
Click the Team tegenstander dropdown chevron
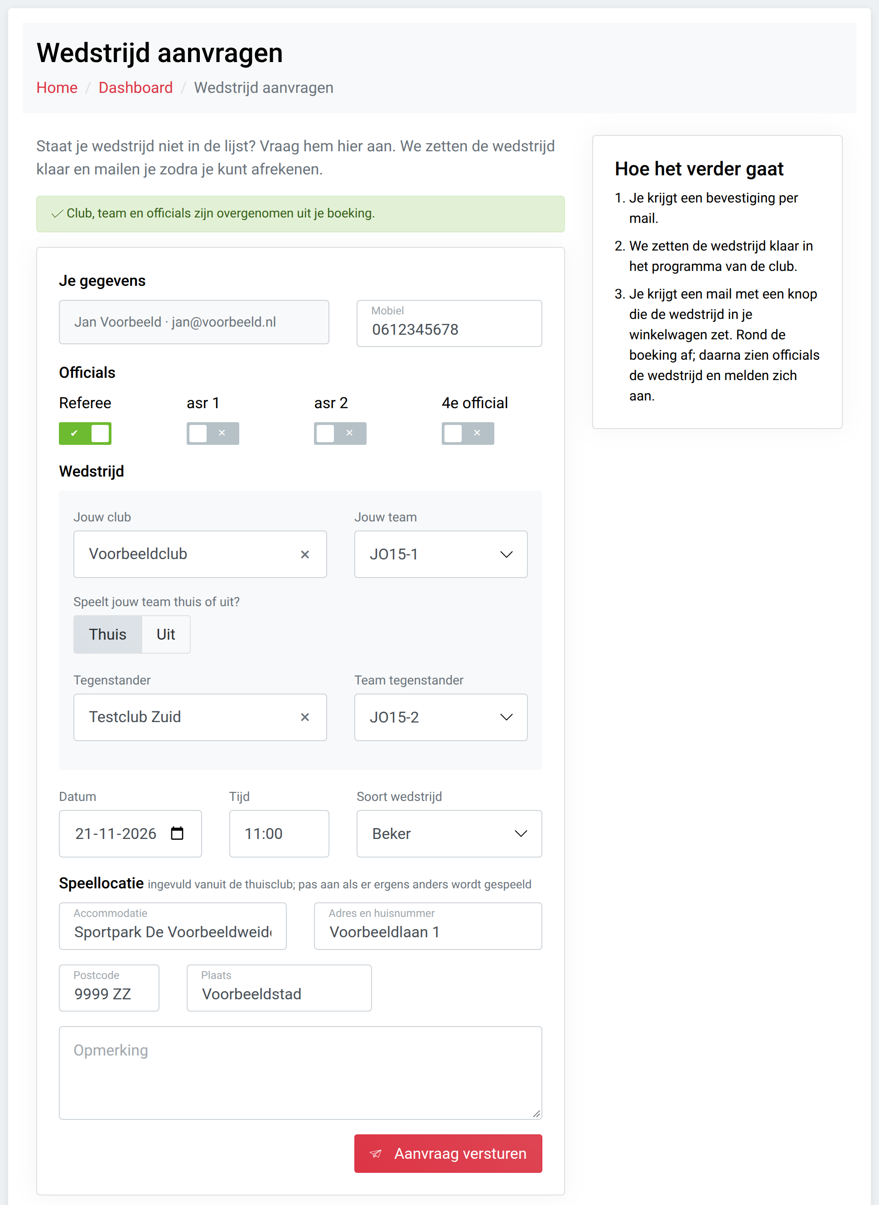coord(506,717)
